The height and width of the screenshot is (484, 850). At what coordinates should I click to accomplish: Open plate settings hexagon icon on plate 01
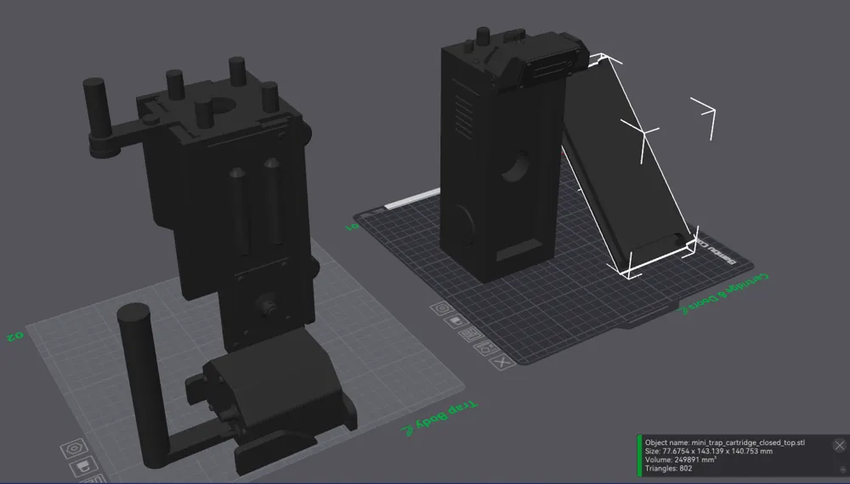[442, 309]
